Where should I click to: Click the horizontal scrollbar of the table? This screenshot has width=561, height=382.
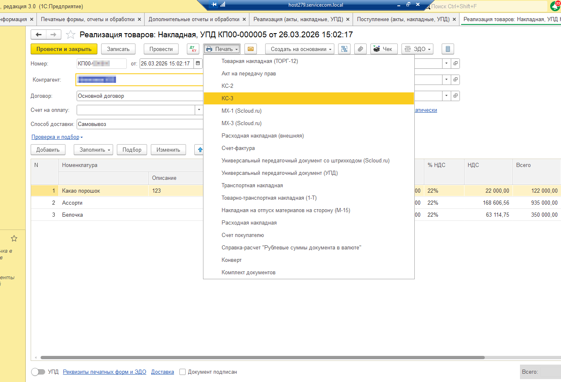[262, 358]
